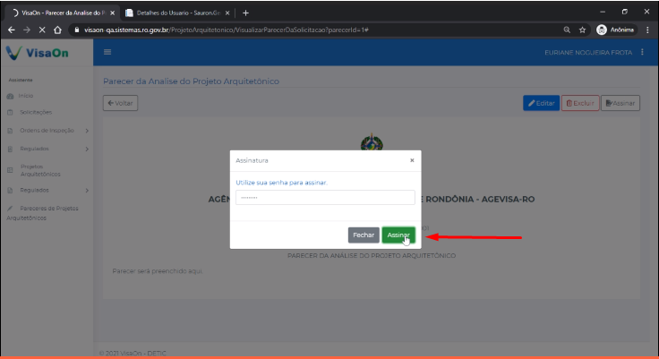The image size is (659, 359).
Task: Click the Rondônia coat of arms image
Action: [x=372, y=142]
